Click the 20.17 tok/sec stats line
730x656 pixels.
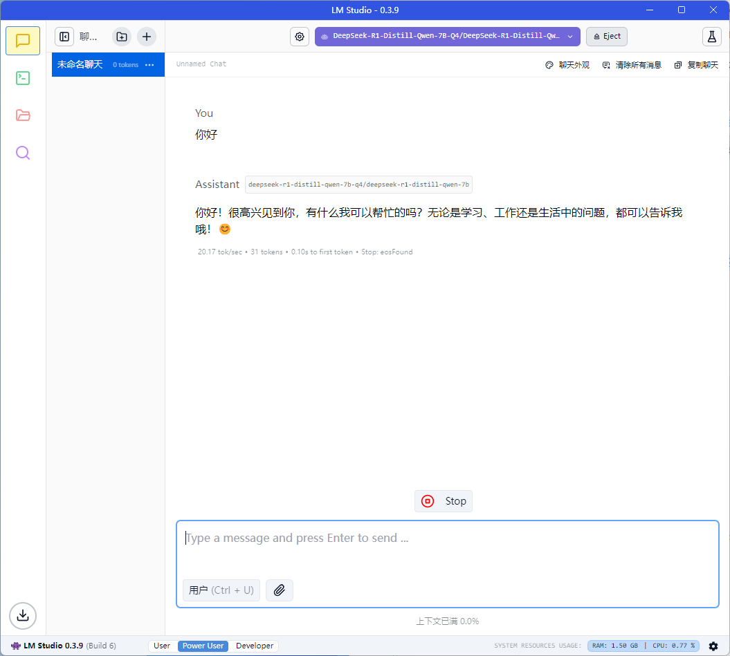point(305,252)
